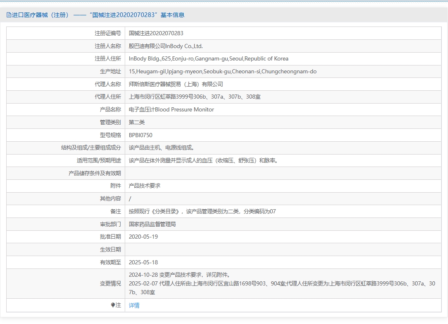The height and width of the screenshot is (324, 448).
Task: Select expiry date 2025-05-18
Action: click(x=143, y=262)
